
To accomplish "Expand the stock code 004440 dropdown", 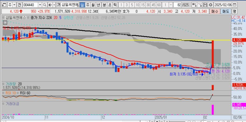I will coord(40,5).
